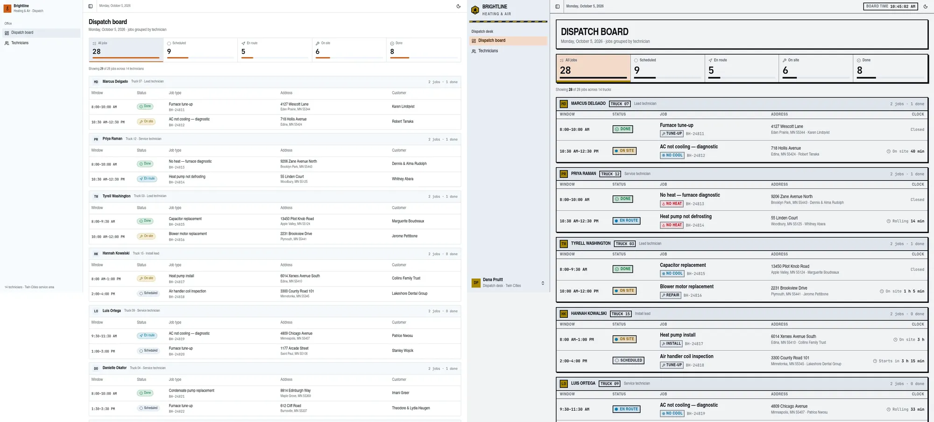The height and width of the screenshot is (422, 934).
Task: Click the TUNE-UP tag for job BH-24811
Action: (x=672, y=134)
